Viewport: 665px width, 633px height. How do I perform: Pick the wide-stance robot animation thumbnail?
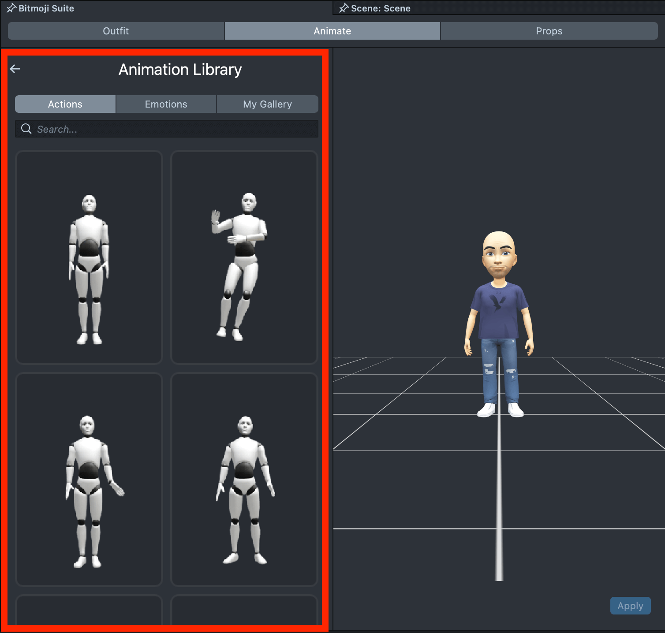coord(244,480)
